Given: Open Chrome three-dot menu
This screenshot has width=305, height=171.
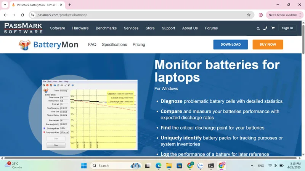Looking at the screenshot, I should (x=300, y=15).
